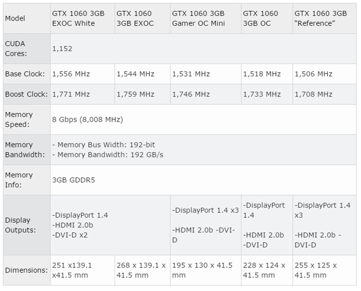Click GTX 1060 3GB Gamer OC Mini header

click(x=206, y=18)
